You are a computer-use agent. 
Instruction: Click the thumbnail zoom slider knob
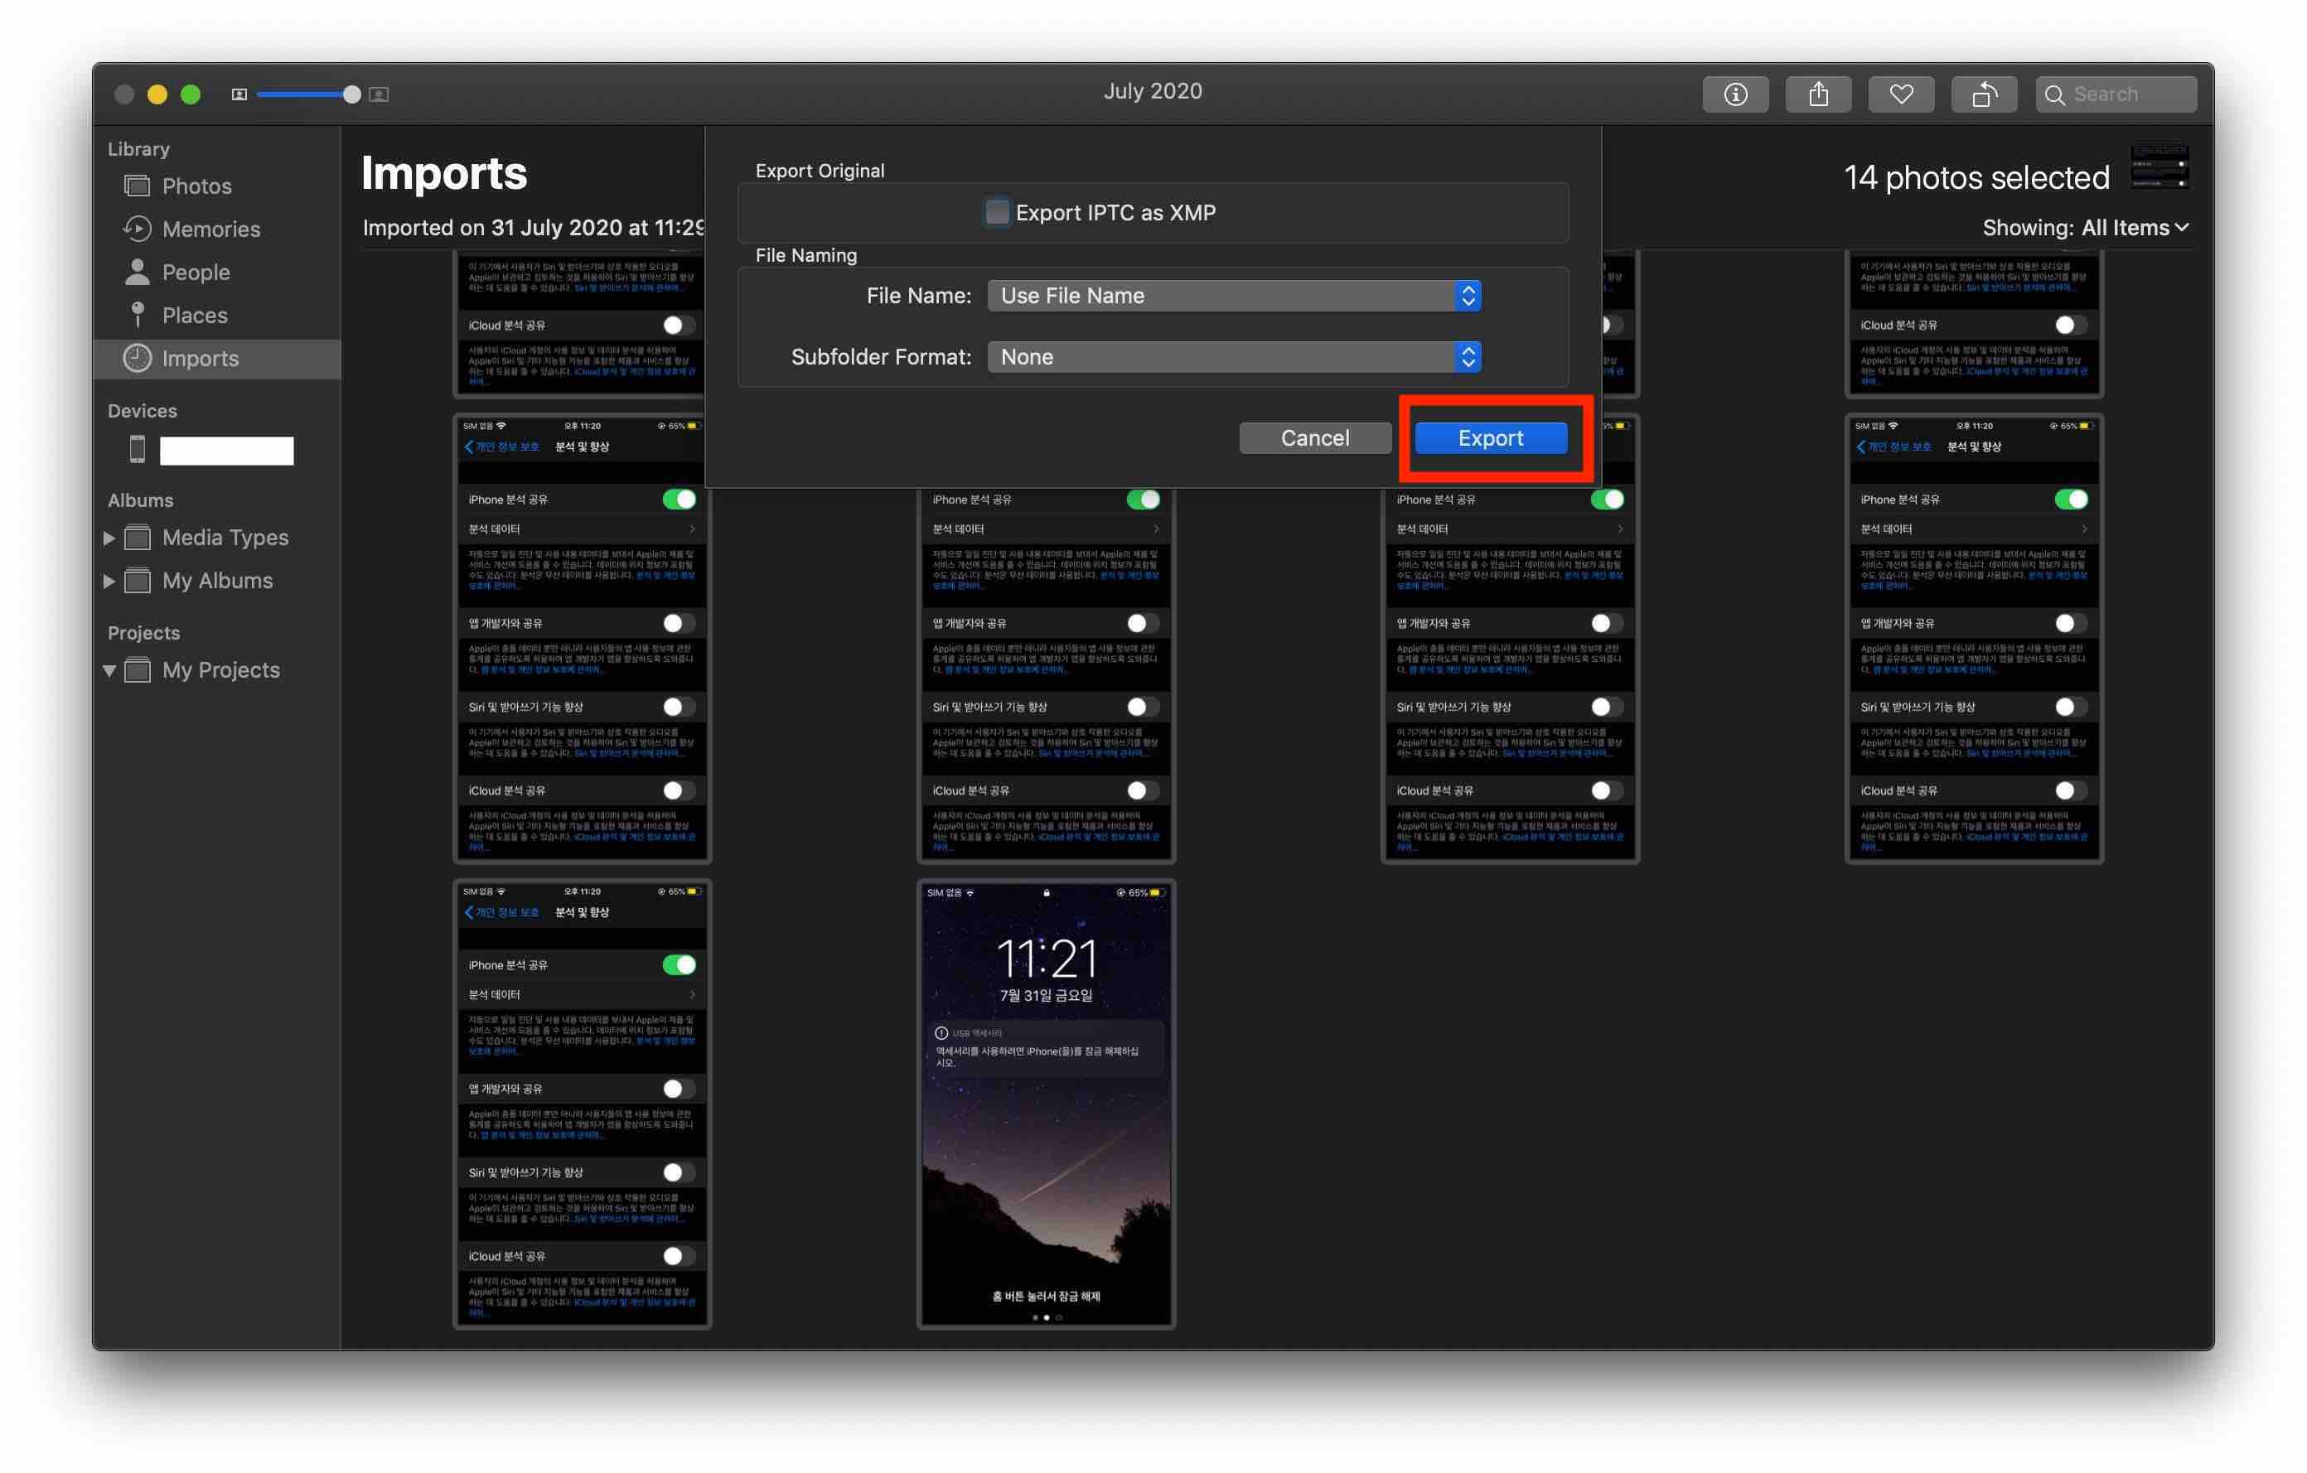[351, 94]
